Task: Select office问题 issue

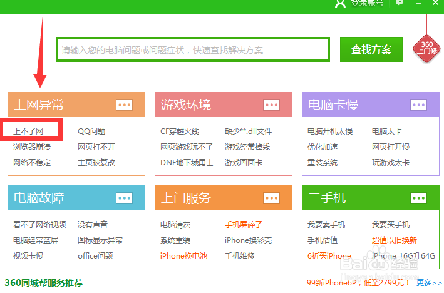Action: click(x=95, y=255)
